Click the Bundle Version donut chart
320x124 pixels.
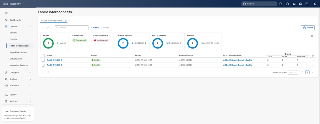tap(123, 43)
